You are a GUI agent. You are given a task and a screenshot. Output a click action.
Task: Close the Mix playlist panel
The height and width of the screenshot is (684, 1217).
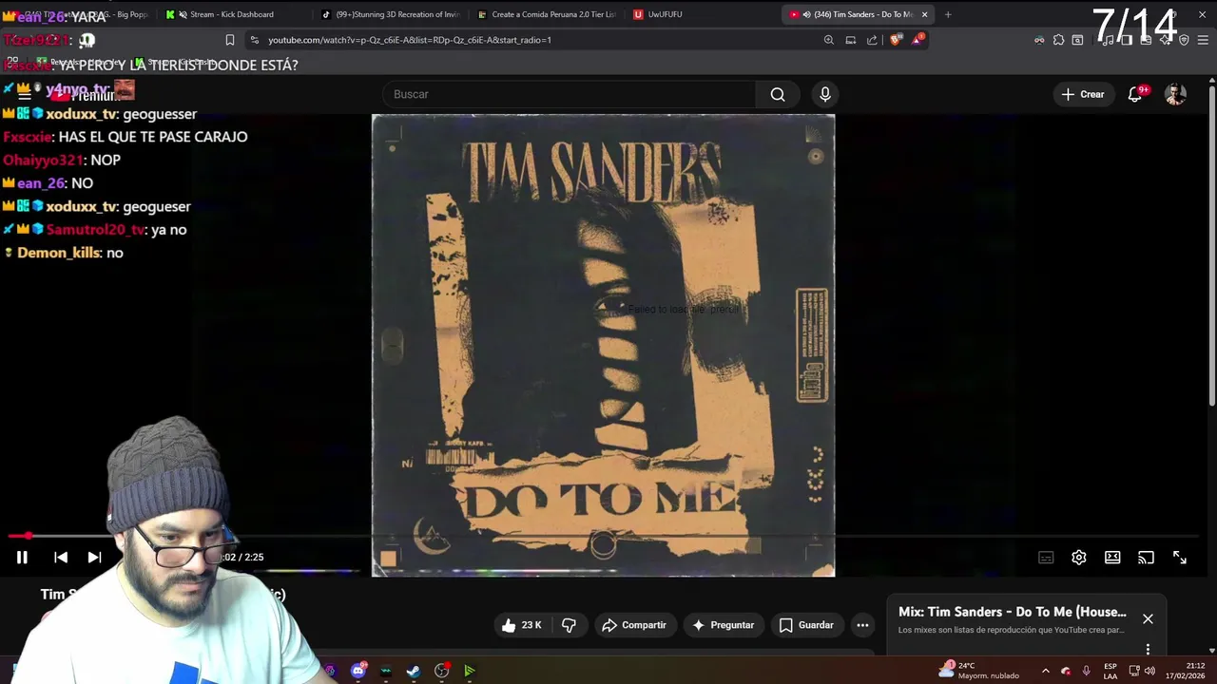tap(1148, 618)
